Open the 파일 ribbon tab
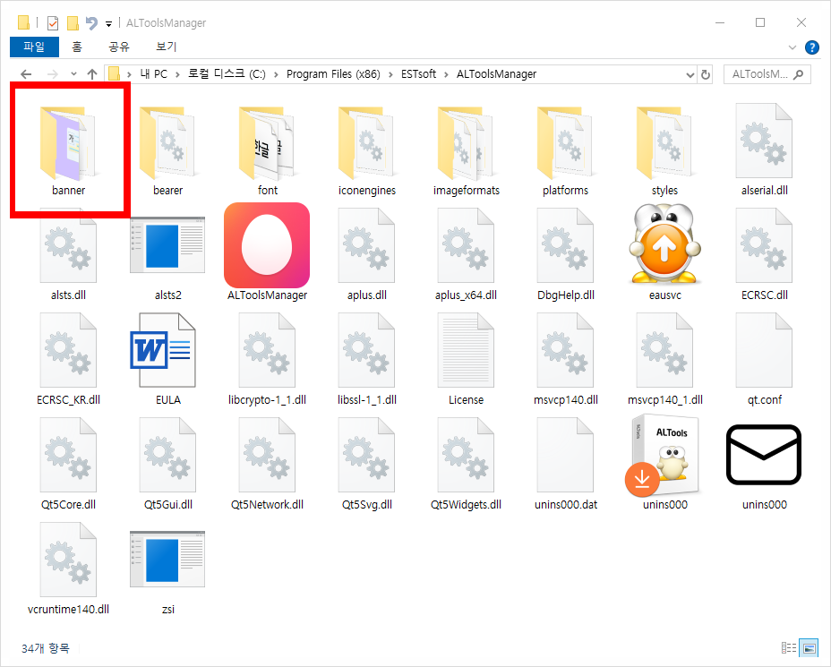This screenshot has height=667, width=831. [34, 47]
